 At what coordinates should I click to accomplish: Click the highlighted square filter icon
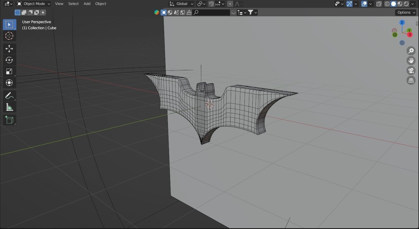[x=164, y=12]
